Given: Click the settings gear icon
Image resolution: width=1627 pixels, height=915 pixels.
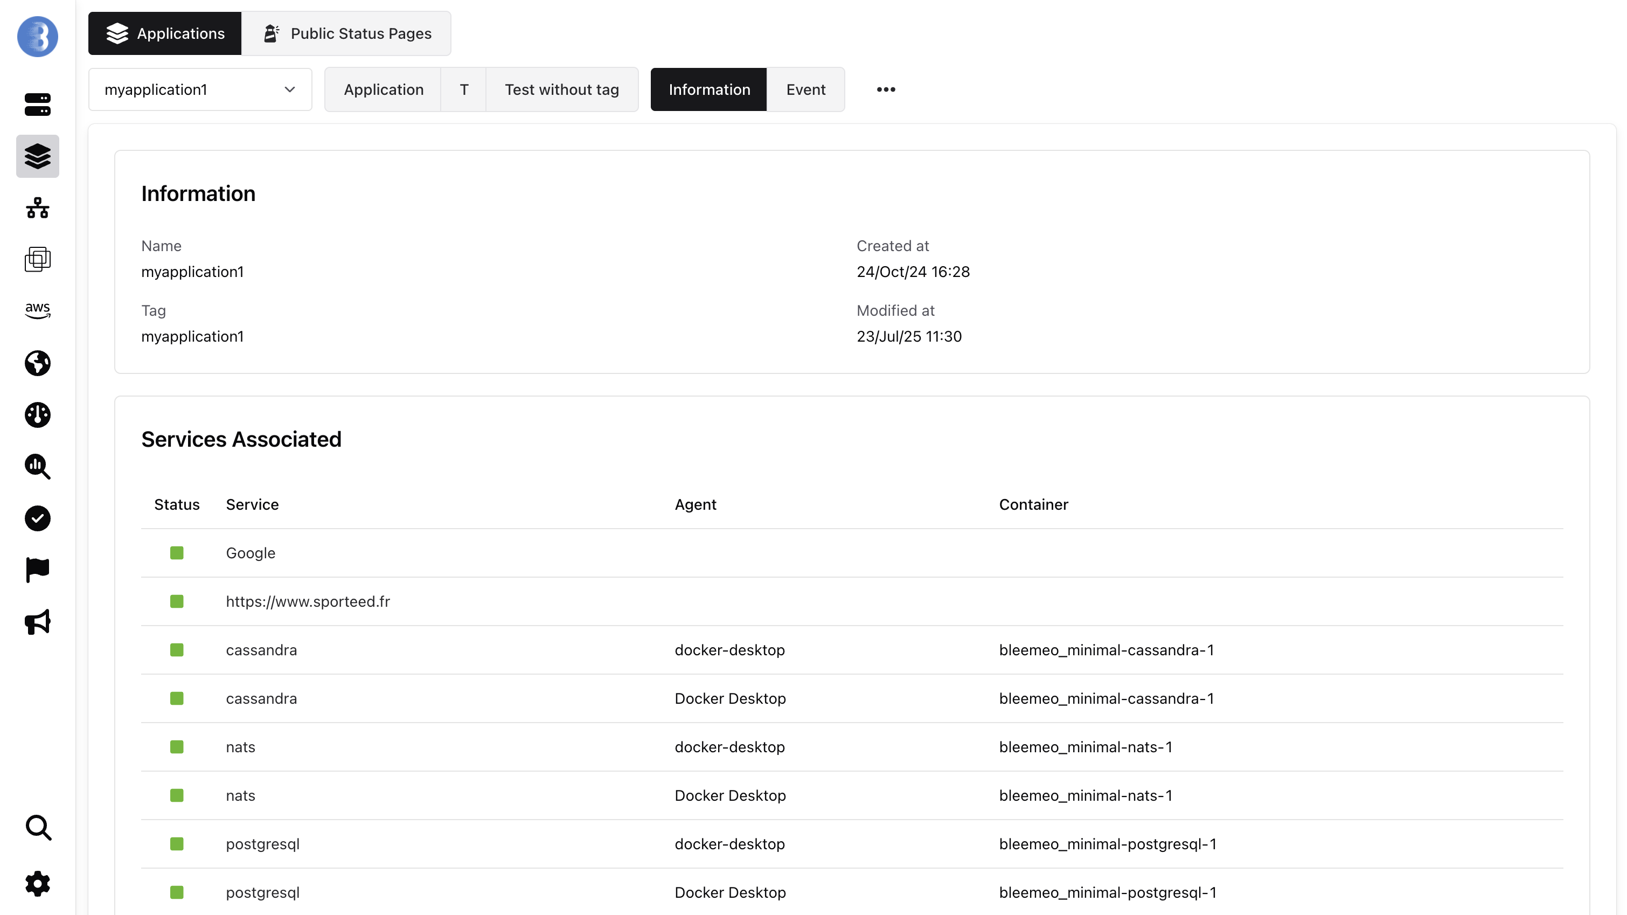Looking at the screenshot, I should pyautogui.click(x=37, y=883).
